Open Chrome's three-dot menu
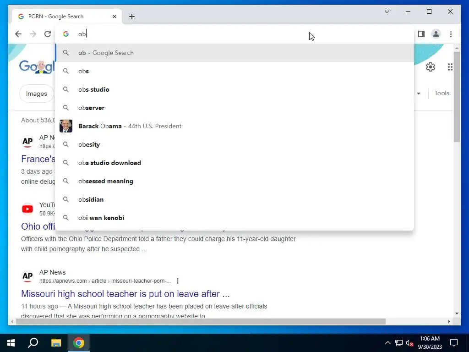 tap(451, 34)
